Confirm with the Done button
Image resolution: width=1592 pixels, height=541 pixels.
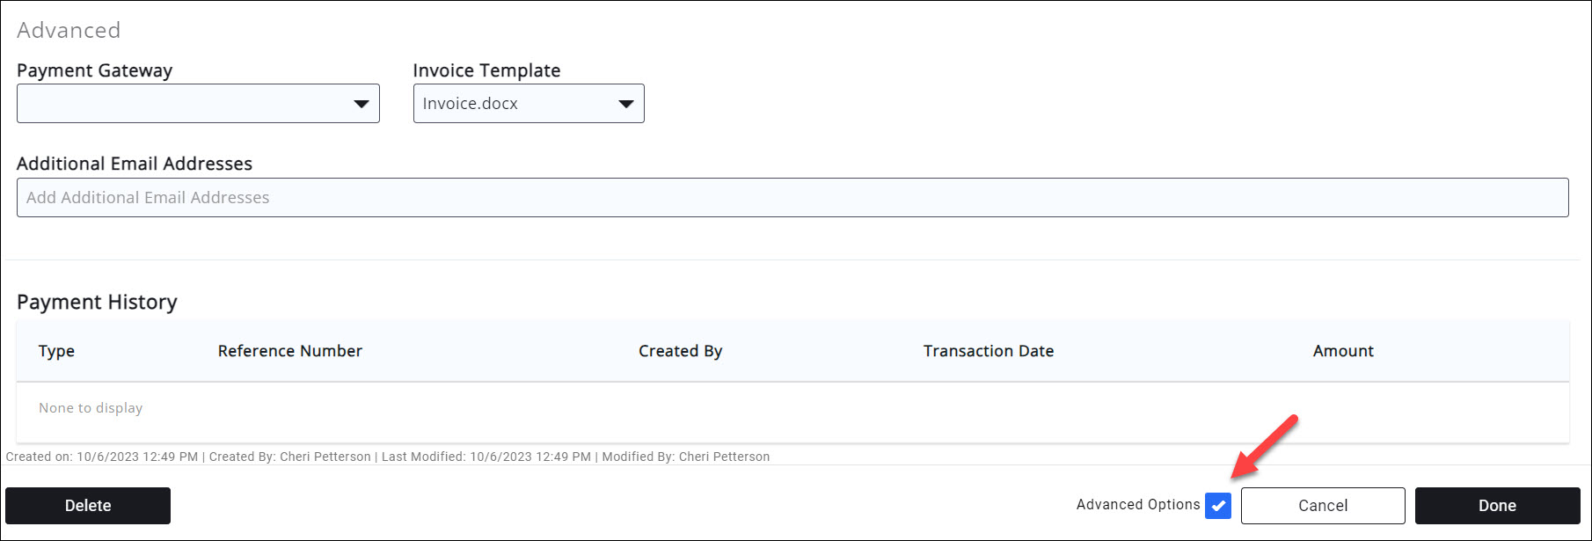click(1497, 506)
